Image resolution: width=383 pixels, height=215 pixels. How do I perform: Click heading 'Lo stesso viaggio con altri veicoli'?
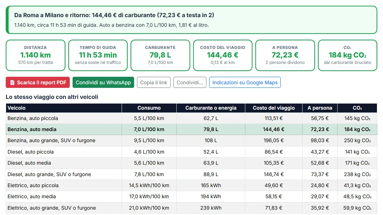click(52, 97)
